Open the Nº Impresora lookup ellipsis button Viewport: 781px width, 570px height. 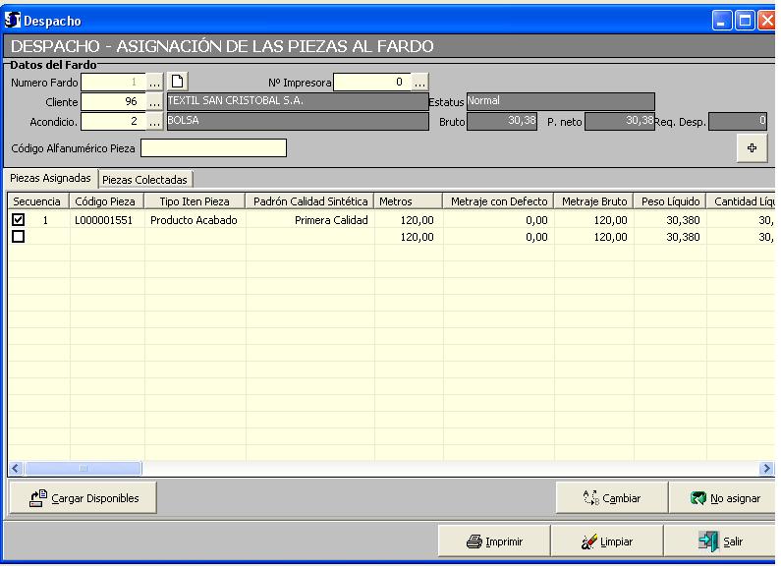[x=419, y=82]
